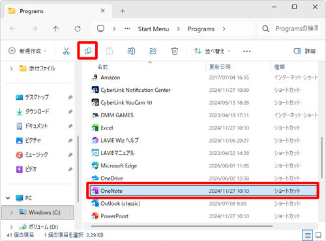Screen dimensions: 326x241
Task: Open the three-dot See more toolbar menu
Action: point(247,51)
